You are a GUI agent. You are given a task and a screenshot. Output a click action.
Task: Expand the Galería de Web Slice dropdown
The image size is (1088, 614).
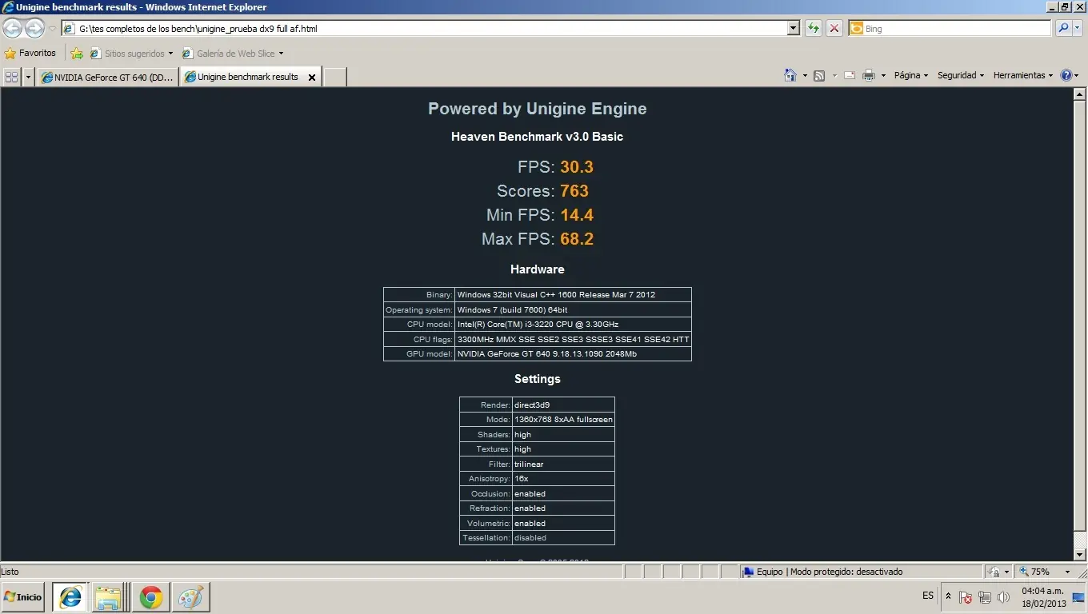pos(281,54)
